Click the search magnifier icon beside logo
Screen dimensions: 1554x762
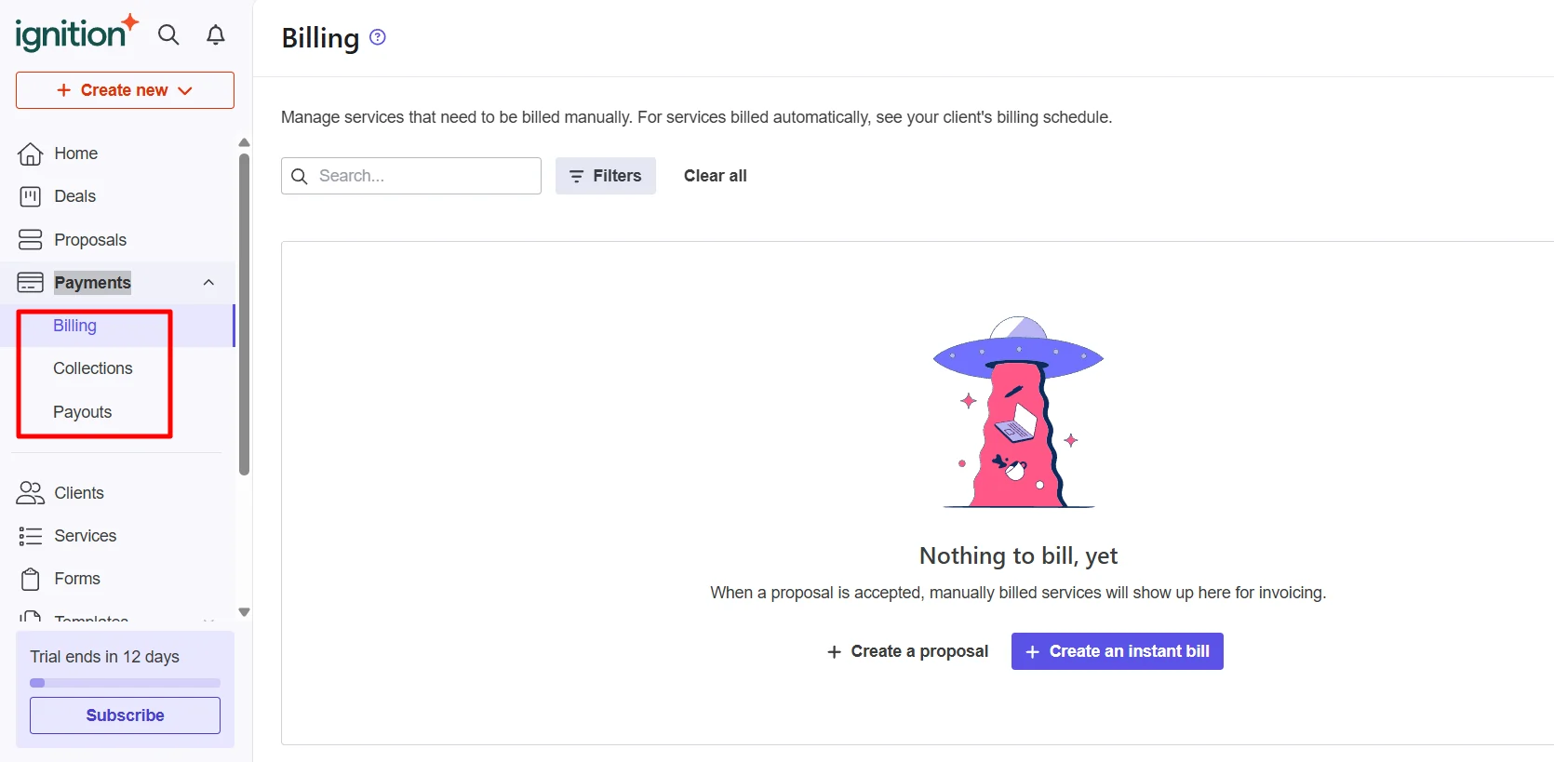coord(168,35)
